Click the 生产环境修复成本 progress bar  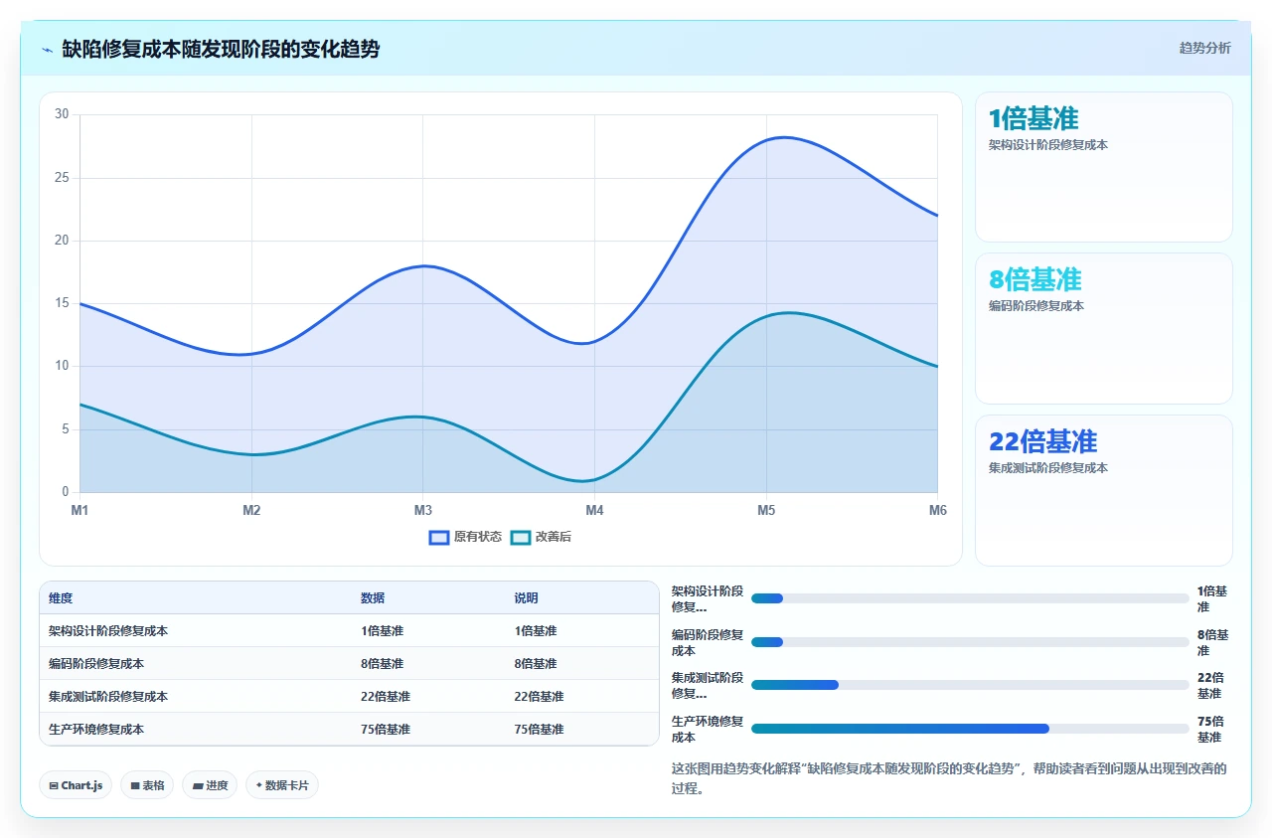[x=970, y=729]
